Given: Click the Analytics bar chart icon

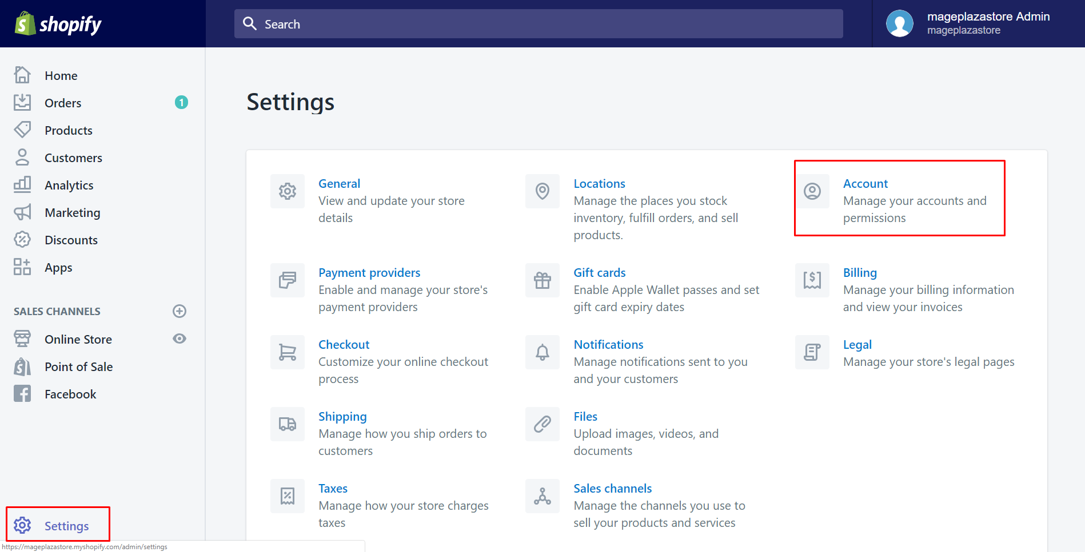Looking at the screenshot, I should point(22,184).
